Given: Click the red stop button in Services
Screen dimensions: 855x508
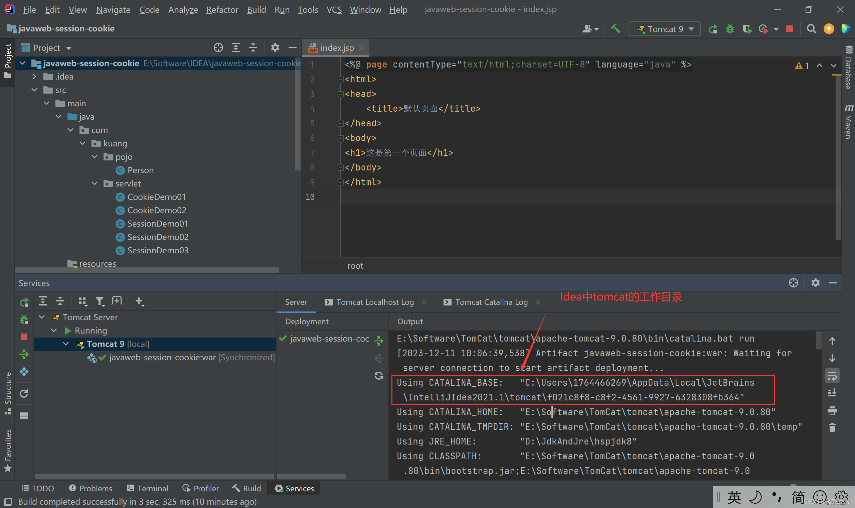Looking at the screenshot, I should pos(24,337).
